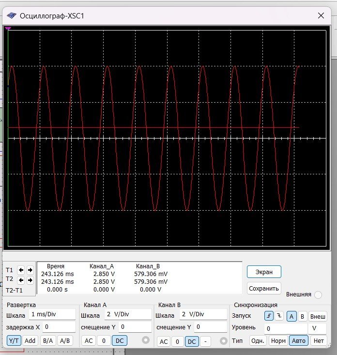Click Channel B terminal connector circle
The height and width of the screenshot is (355, 337).
223,341
